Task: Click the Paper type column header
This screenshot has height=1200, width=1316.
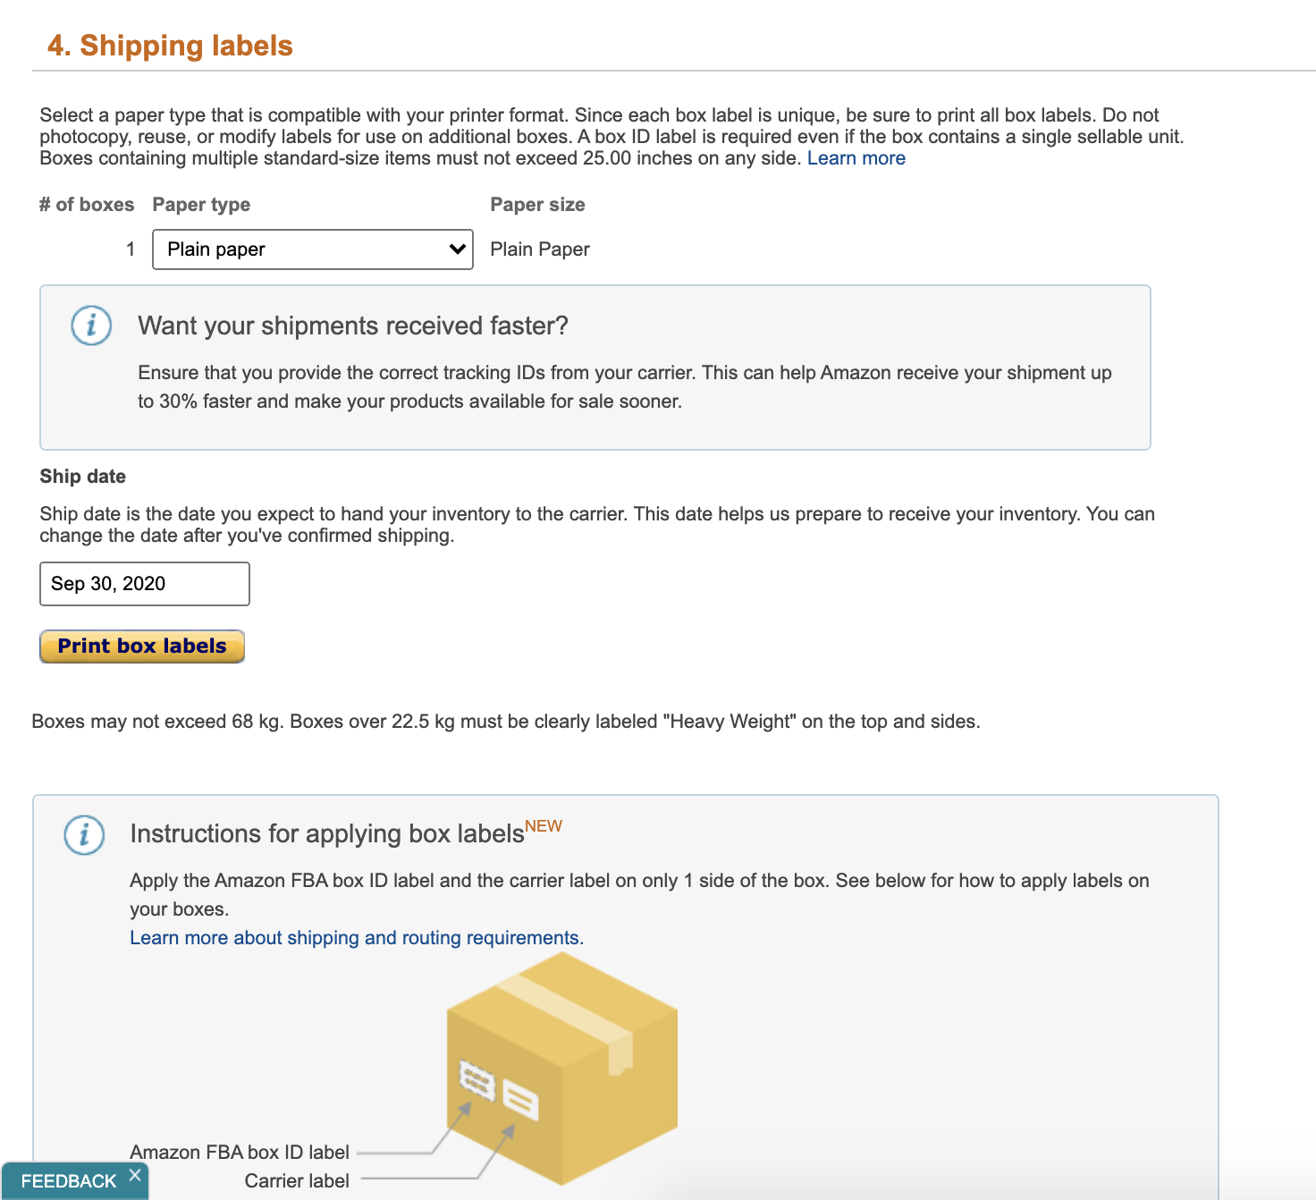Action: 200,204
